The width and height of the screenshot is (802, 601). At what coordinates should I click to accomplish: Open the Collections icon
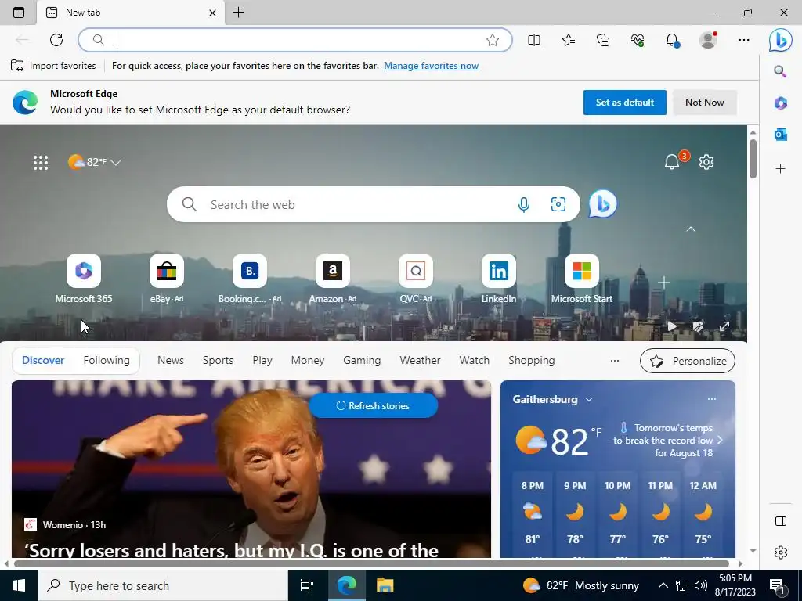point(603,40)
